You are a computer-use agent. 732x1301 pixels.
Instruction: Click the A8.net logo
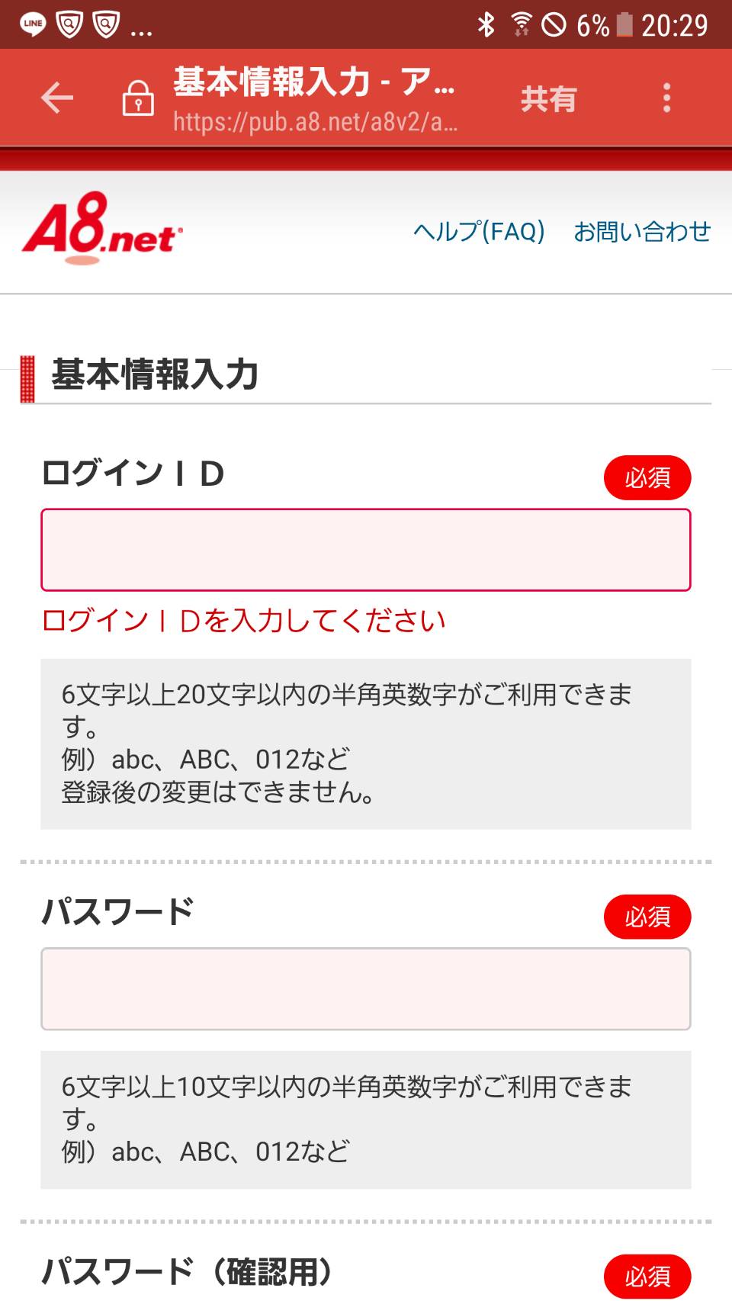(x=102, y=229)
